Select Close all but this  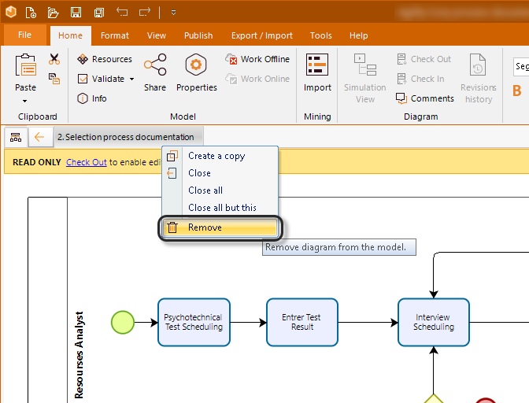click(x=220, y=207)
